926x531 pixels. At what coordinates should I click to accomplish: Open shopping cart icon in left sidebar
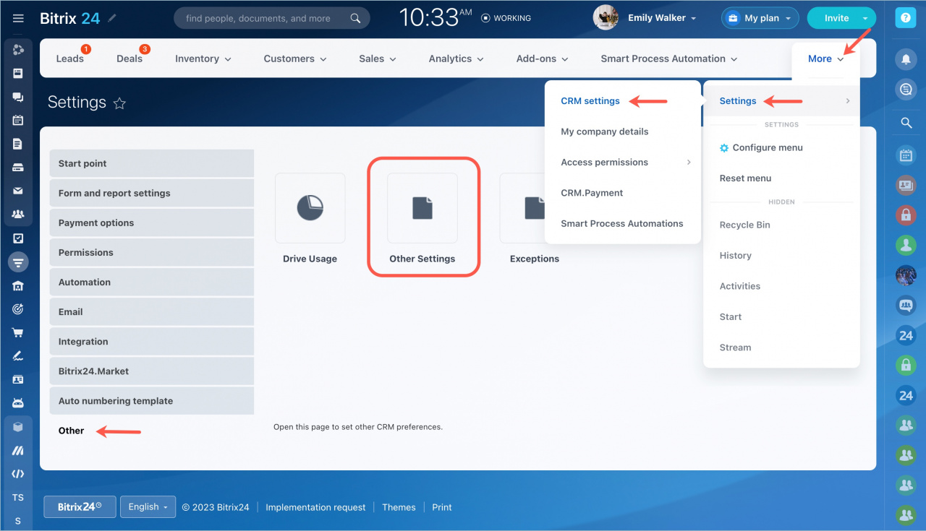pos(18,332)
